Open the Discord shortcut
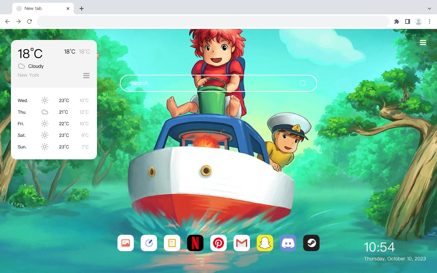The width and height of the screenshot is (437, 273). click(x=288, y=243)
